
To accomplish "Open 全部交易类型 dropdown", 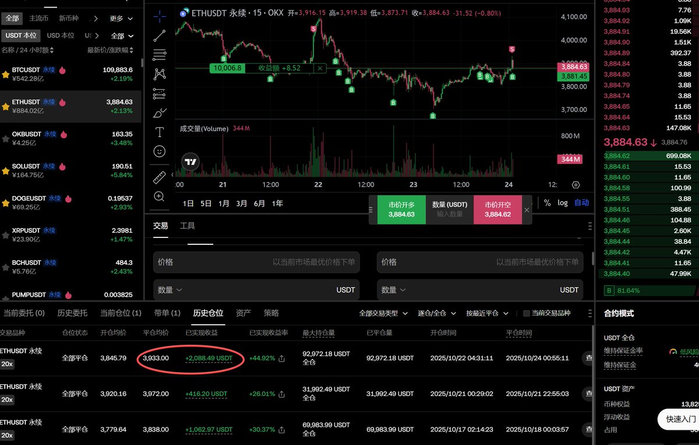I will [x=383, y=313].
